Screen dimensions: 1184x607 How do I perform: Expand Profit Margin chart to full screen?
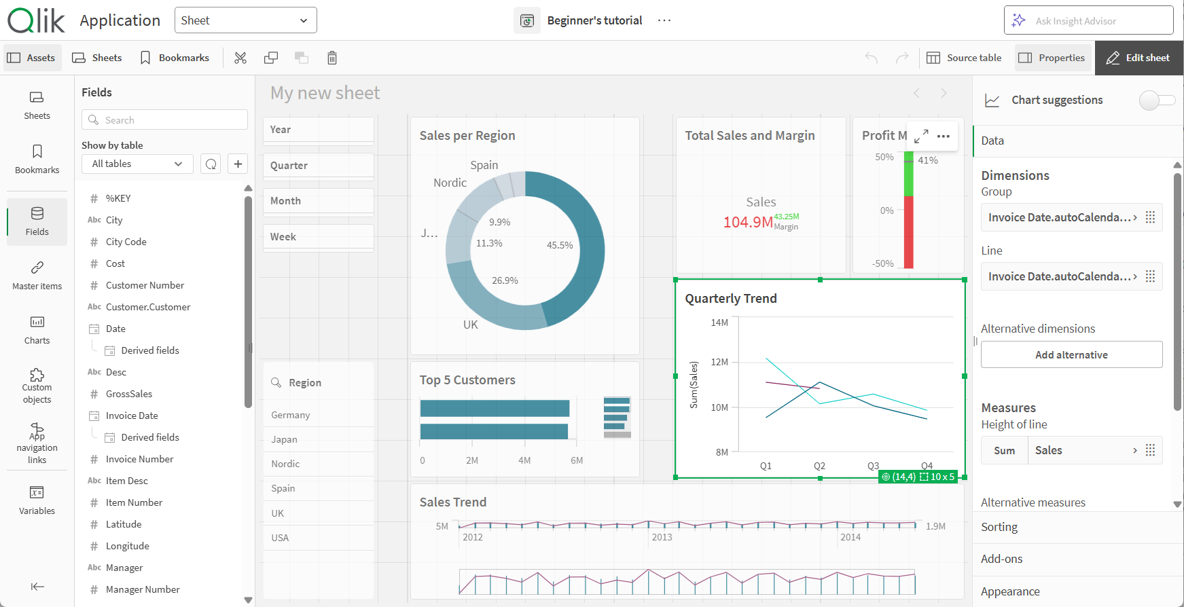click(921, 136)
